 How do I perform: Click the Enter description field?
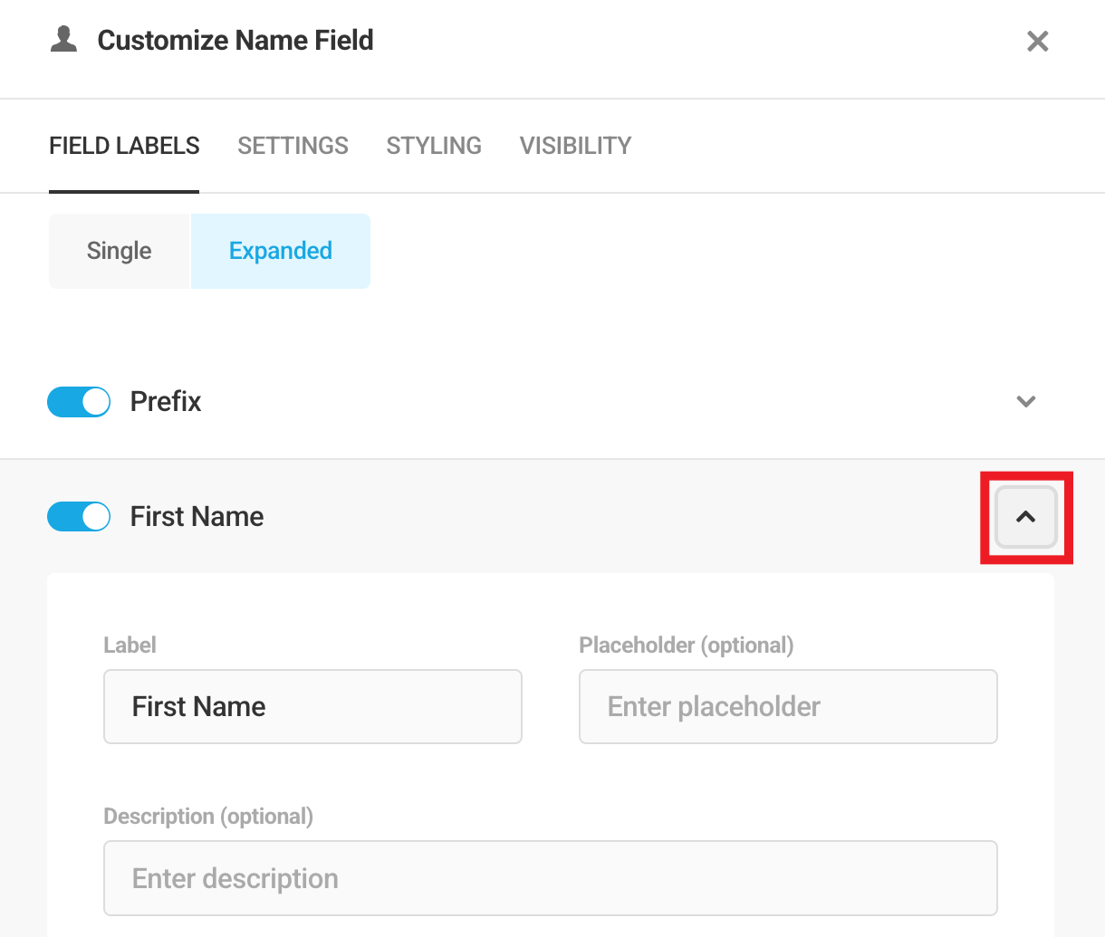[550, 877]
